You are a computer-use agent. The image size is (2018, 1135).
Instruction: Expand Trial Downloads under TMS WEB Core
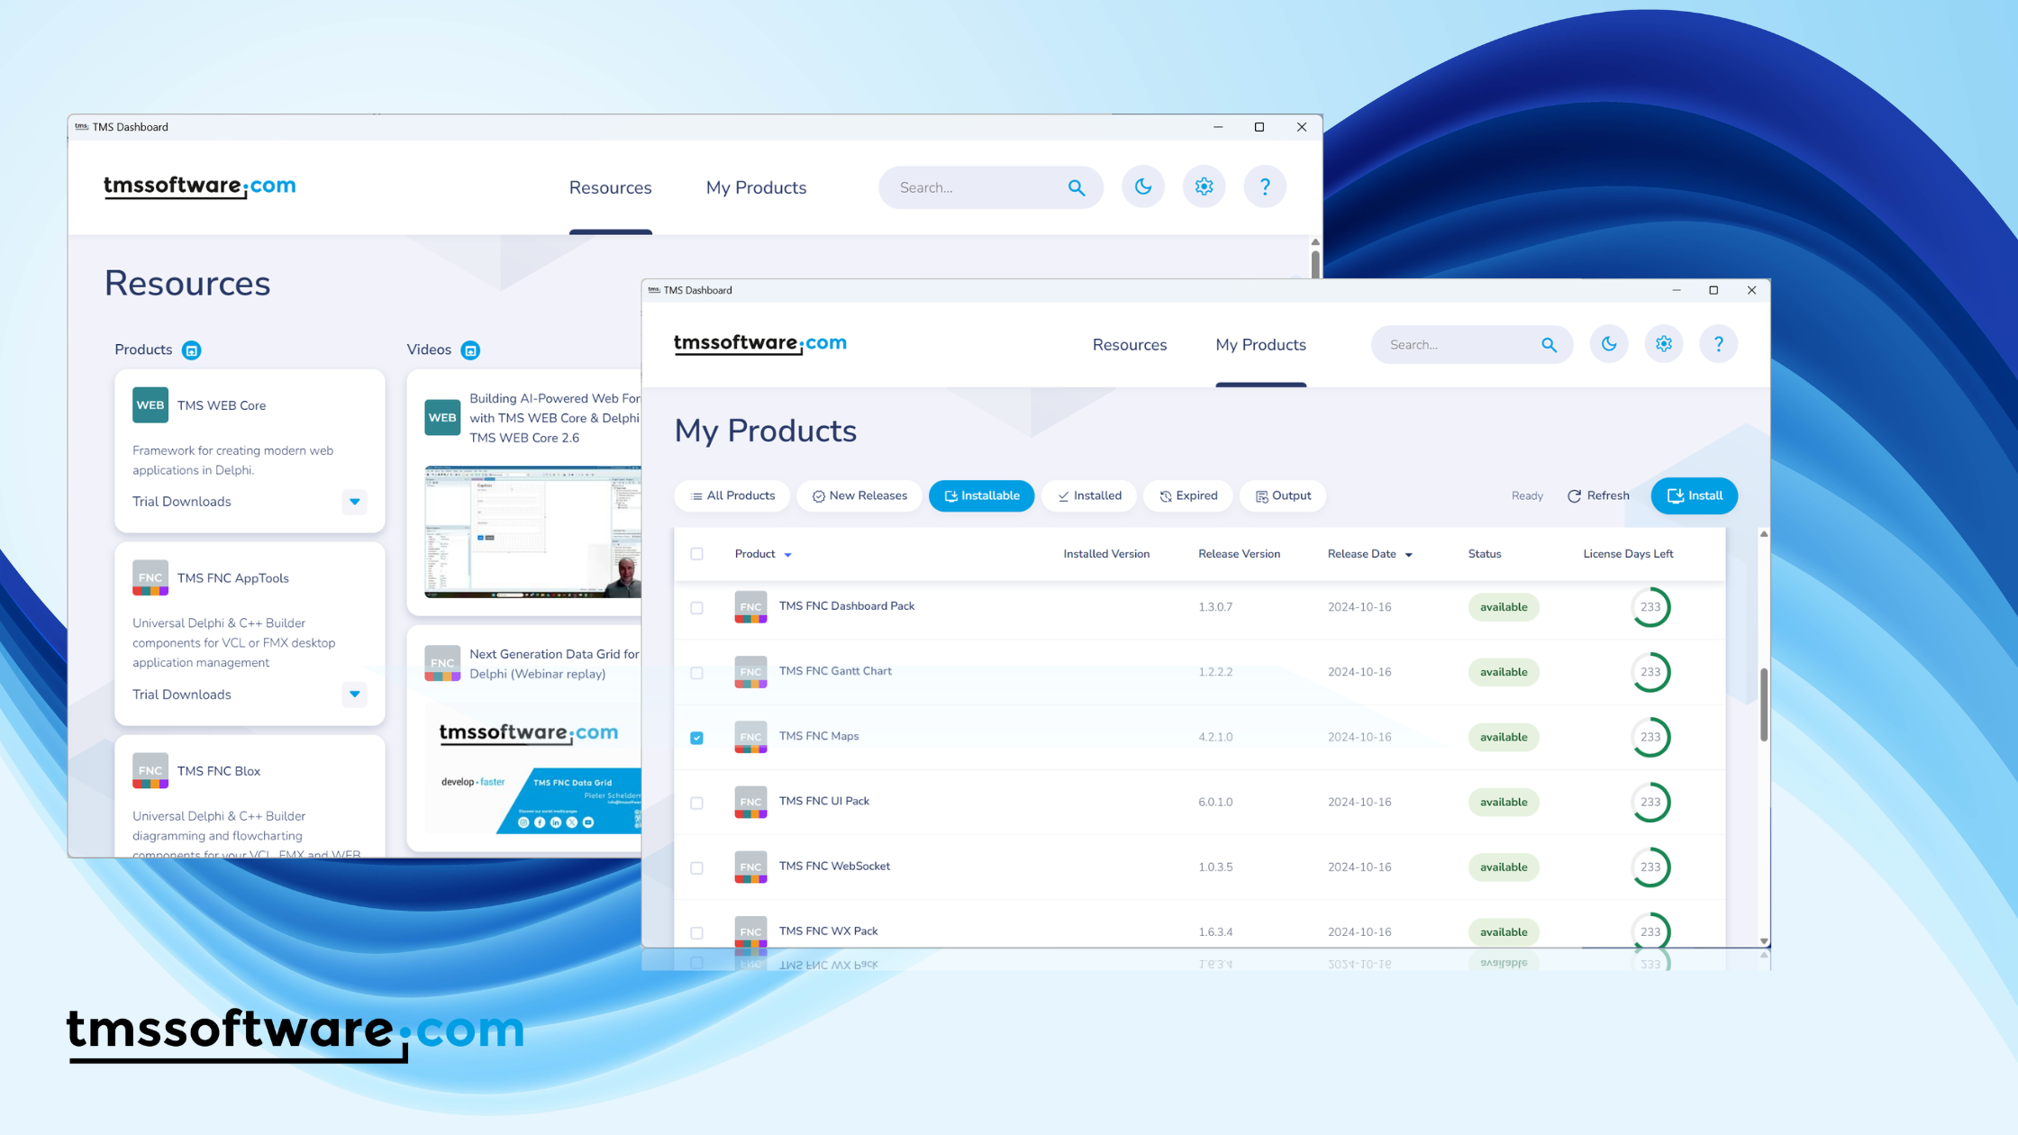click(354, 502)
